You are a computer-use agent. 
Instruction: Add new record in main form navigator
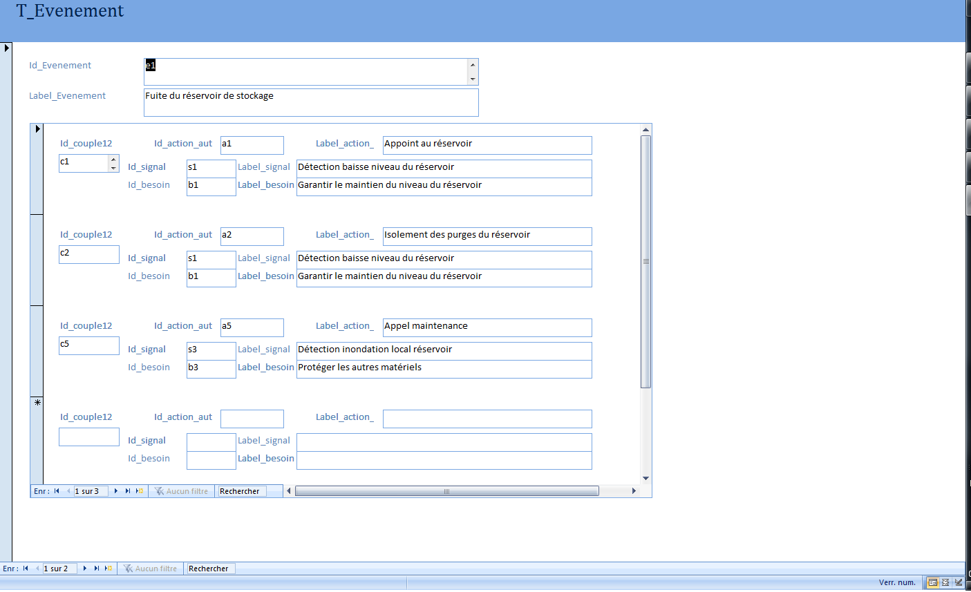109,569
